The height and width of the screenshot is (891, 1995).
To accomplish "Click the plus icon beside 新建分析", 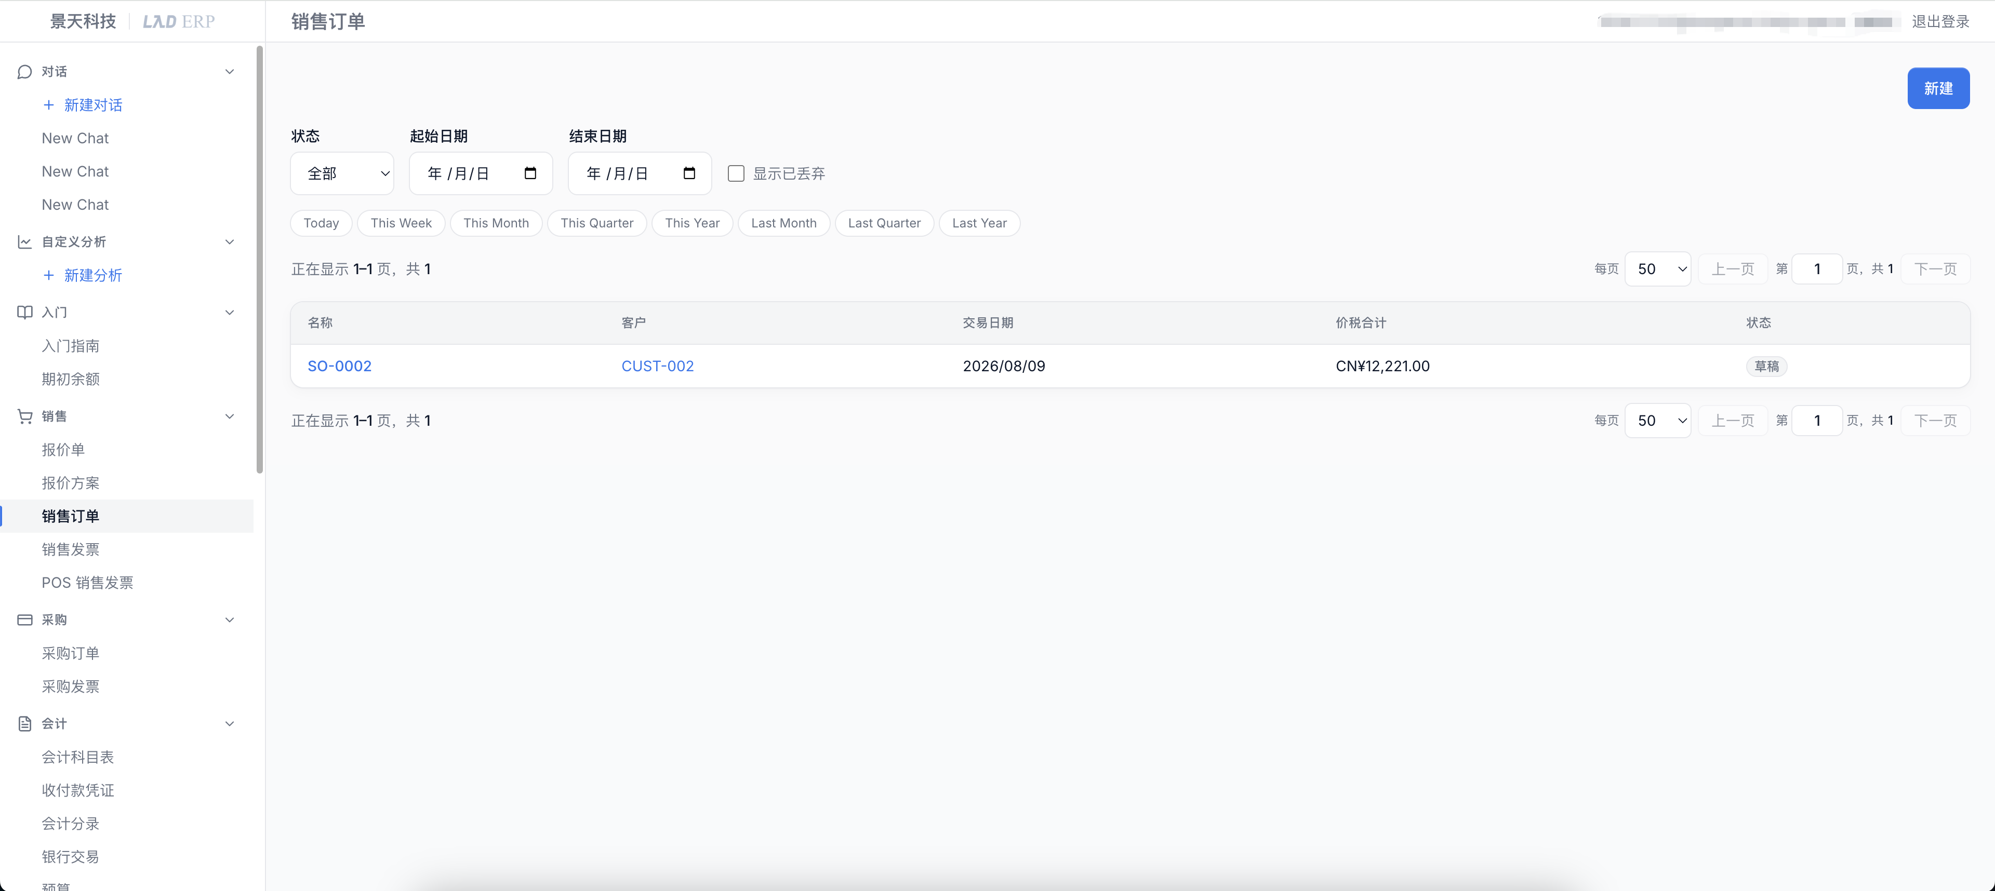I will click(49, 275).
